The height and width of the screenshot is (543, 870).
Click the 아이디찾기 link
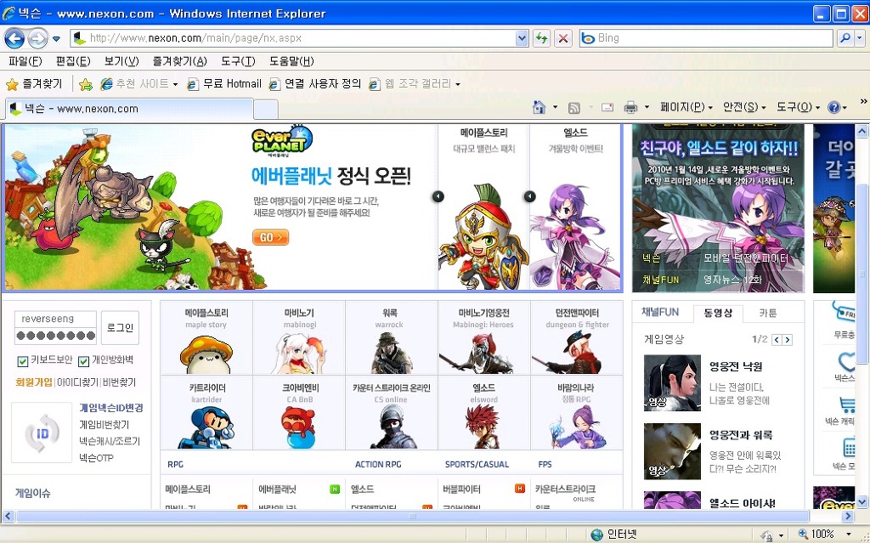pyautogui.click(x=77, y=382)
